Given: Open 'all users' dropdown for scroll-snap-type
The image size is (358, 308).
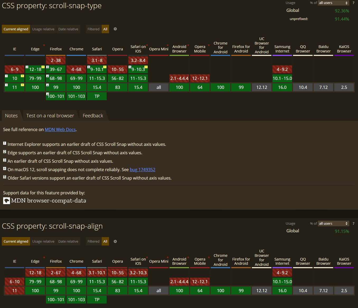Looking at the screenshot, I should point(333,3).
